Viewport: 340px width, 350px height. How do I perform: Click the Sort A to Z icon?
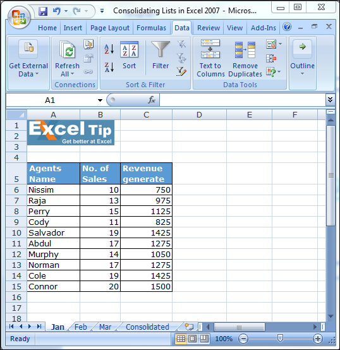(109, 49)
